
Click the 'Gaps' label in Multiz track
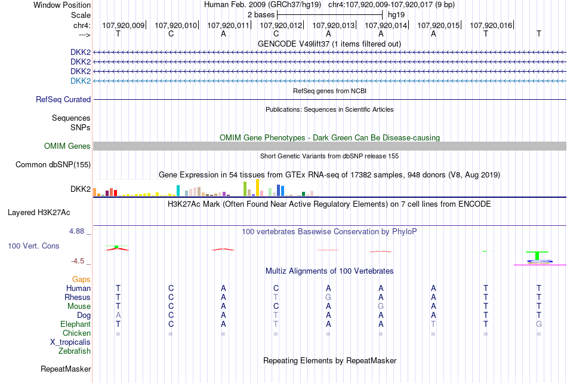click(x=81, y=279)
